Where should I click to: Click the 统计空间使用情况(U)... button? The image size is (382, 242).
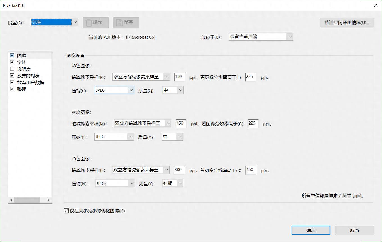347,23
